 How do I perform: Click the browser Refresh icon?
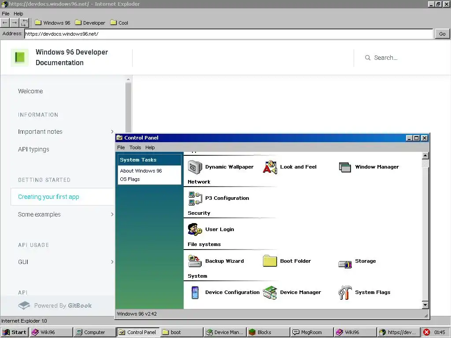point(25,23)
